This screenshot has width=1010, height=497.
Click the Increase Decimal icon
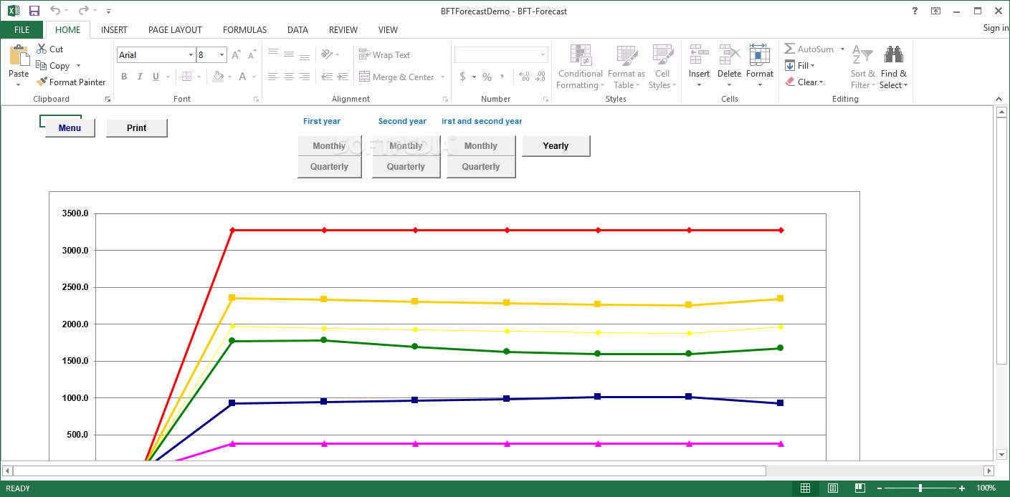523,77
